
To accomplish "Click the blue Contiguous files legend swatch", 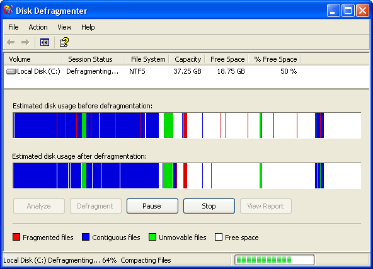I will [86, 237].
